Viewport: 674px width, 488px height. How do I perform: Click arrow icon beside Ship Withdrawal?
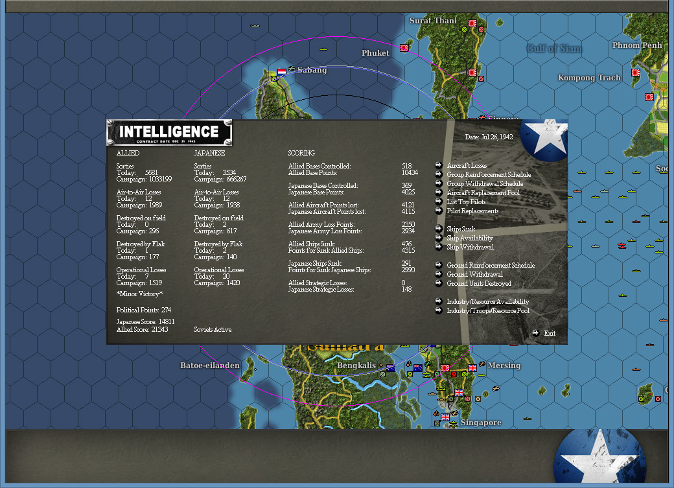coord(439,247)
